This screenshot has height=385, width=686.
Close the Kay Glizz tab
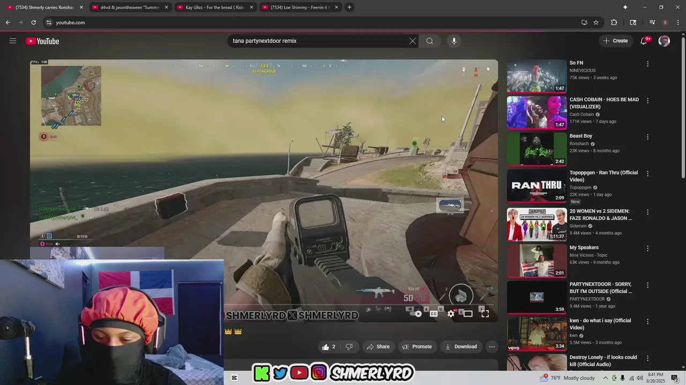tap(251, 7)
